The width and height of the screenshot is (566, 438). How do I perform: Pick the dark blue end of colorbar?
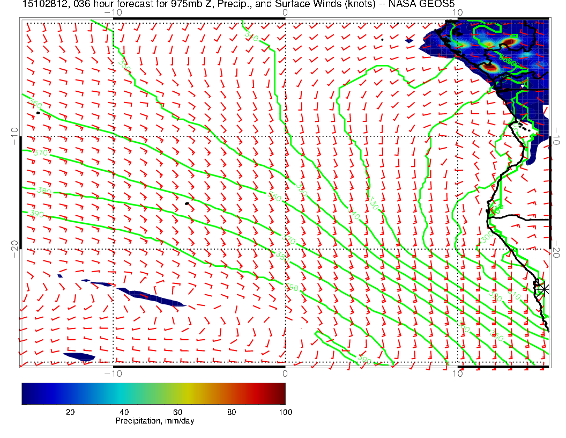pyautogui.click(x=25, y=393)
